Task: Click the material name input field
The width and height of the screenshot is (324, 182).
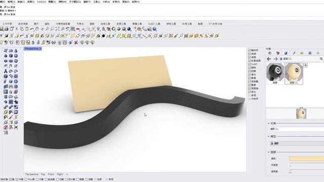Action: click(297, 129)
